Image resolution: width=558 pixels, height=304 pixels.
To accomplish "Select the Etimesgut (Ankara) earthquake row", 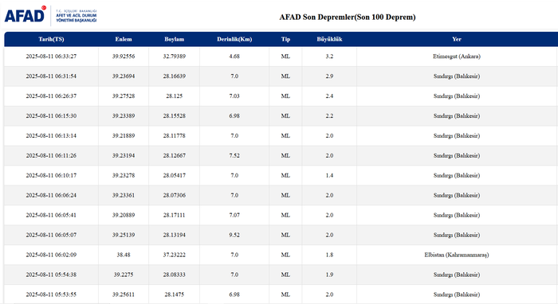I will (x=281, y=57).
